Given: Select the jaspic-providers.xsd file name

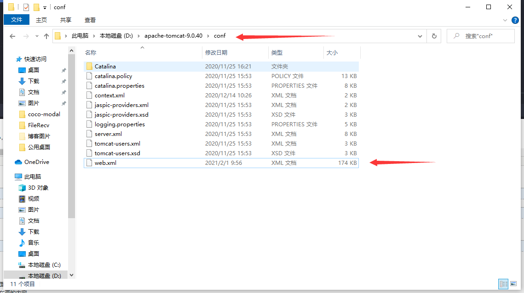Looking at the screenshot, I should [121, 115].
